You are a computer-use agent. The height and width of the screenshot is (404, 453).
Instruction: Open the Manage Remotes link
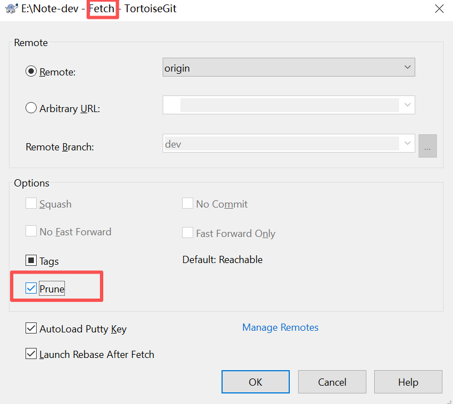(x=280, y=327)
